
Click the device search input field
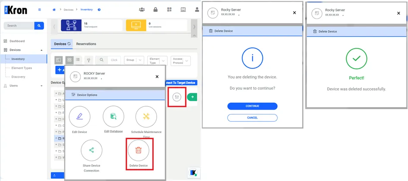[x=114, y=60]
